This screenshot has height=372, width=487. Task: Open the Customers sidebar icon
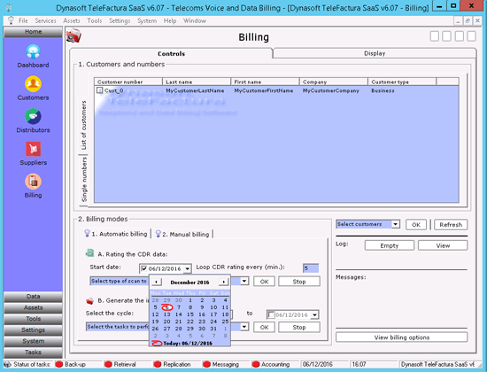coord(33,84)
